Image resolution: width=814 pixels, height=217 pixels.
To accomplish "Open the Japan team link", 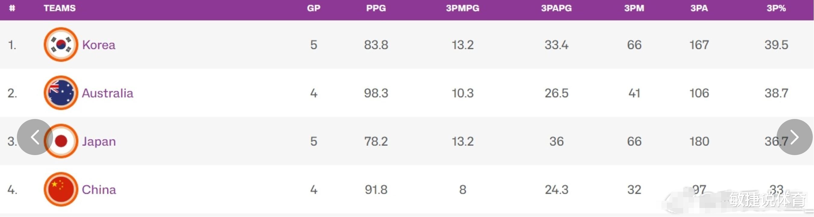I will tap(99, 142).
